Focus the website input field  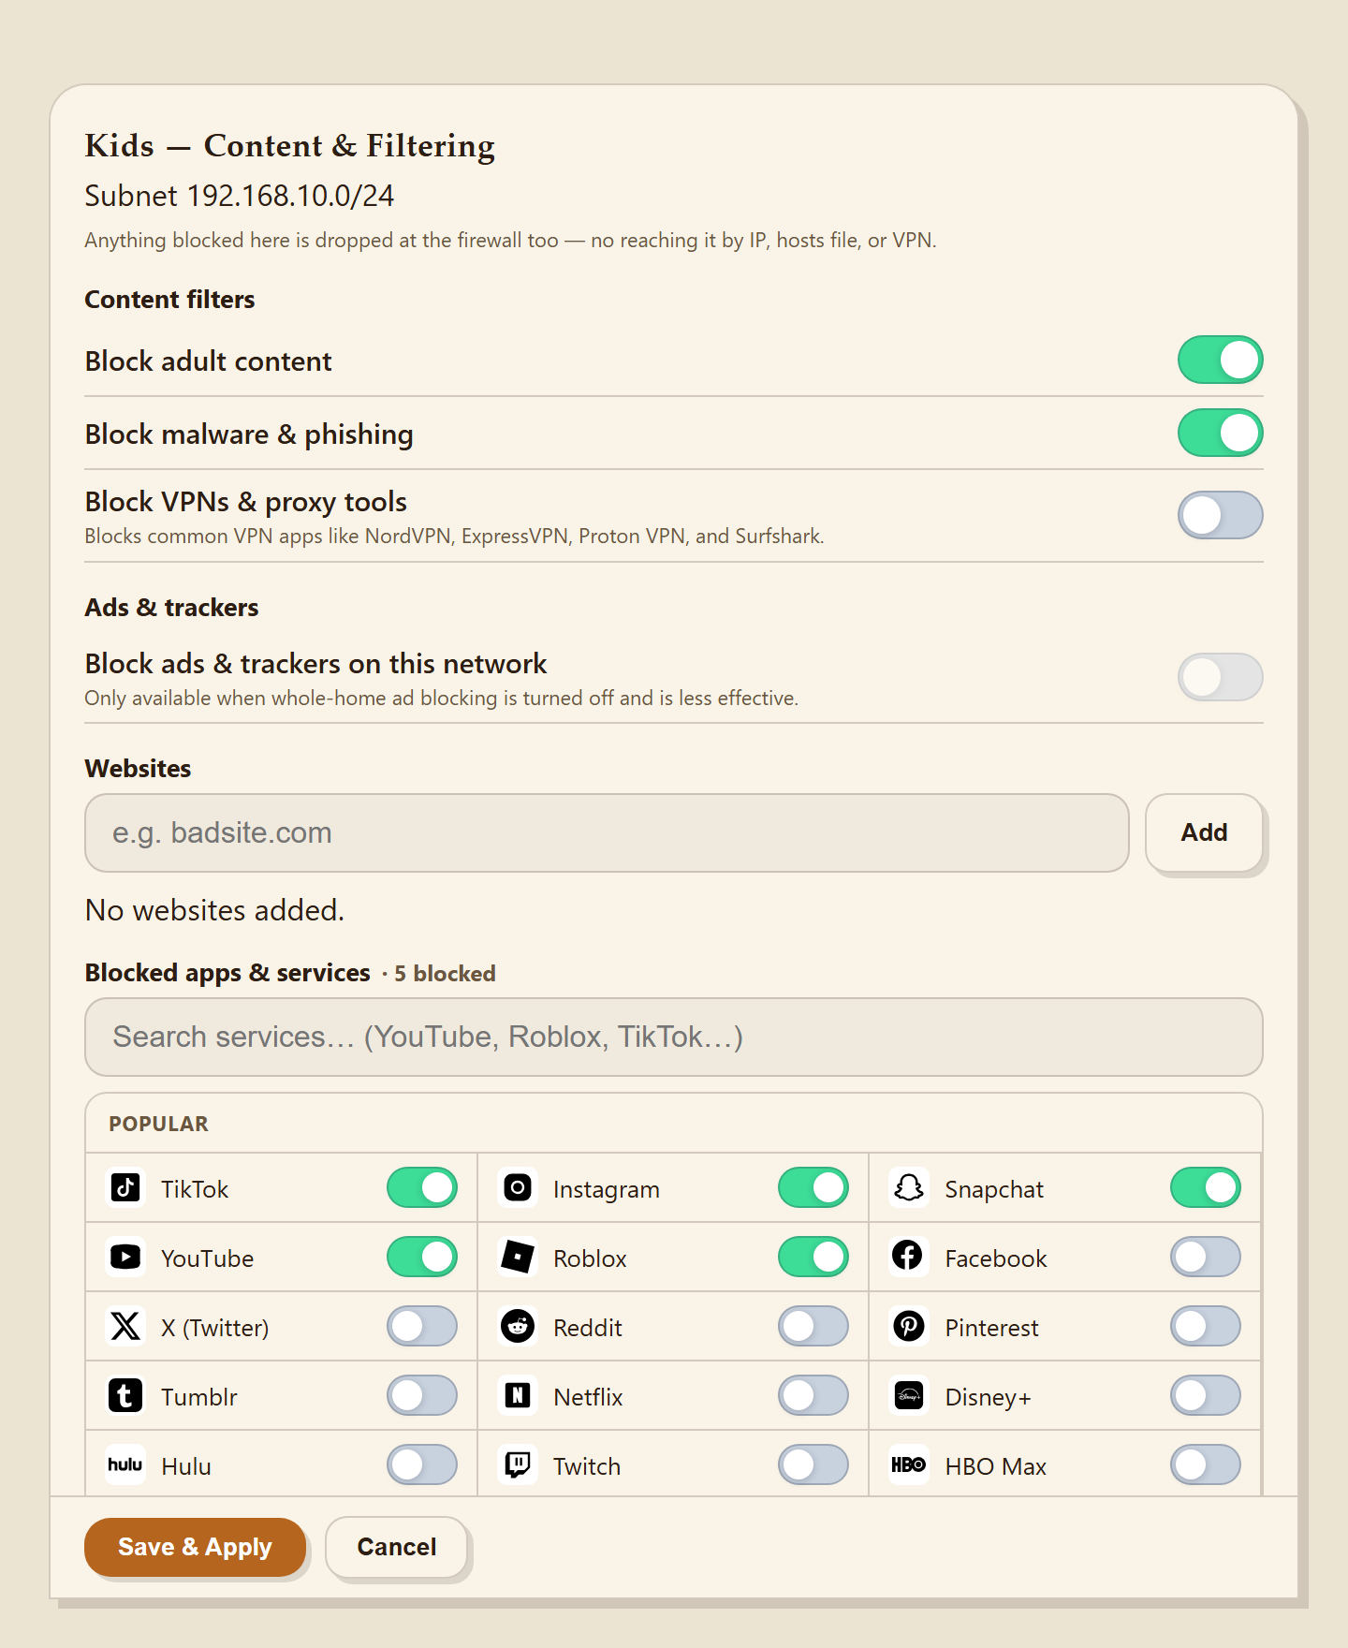607,832
